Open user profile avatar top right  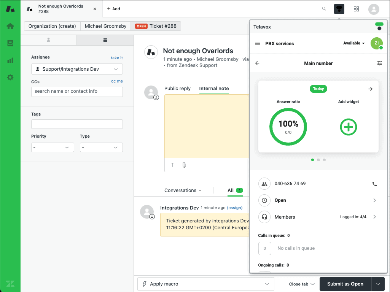[374, 9]
